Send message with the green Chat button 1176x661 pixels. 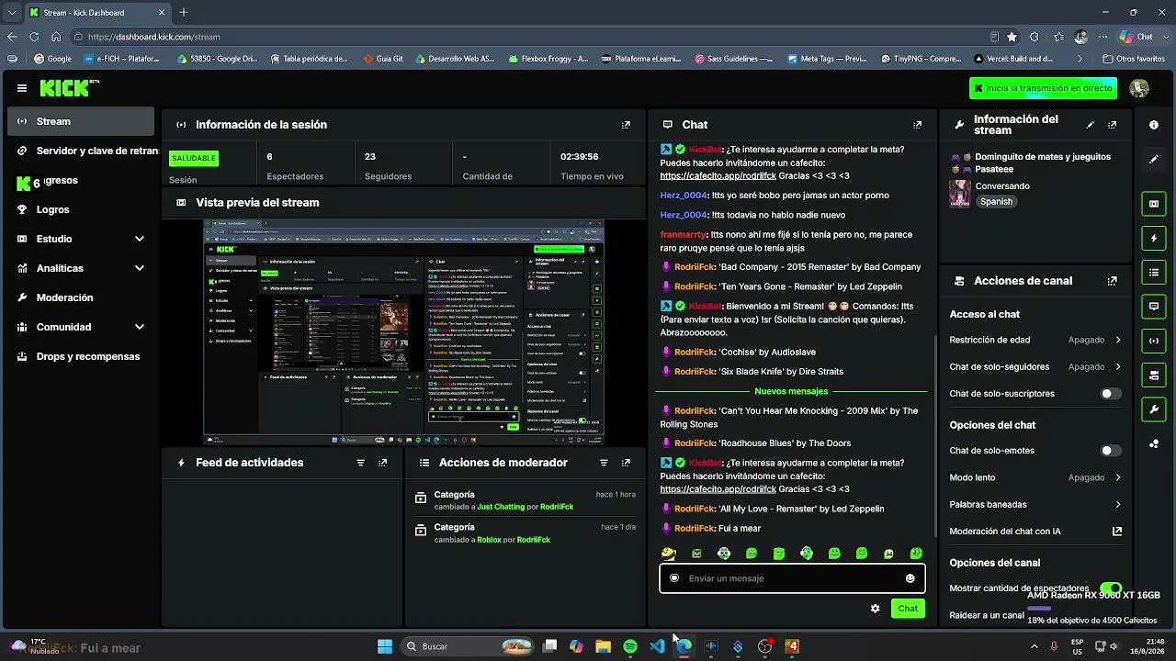[x=908, y=609]
